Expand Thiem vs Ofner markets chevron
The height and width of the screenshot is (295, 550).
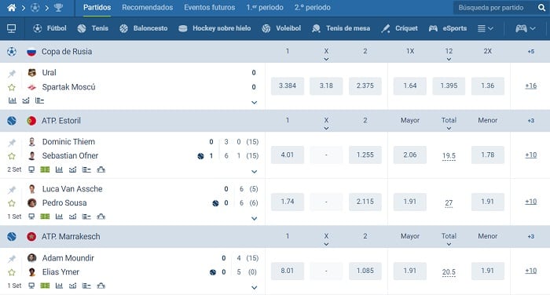255,172
